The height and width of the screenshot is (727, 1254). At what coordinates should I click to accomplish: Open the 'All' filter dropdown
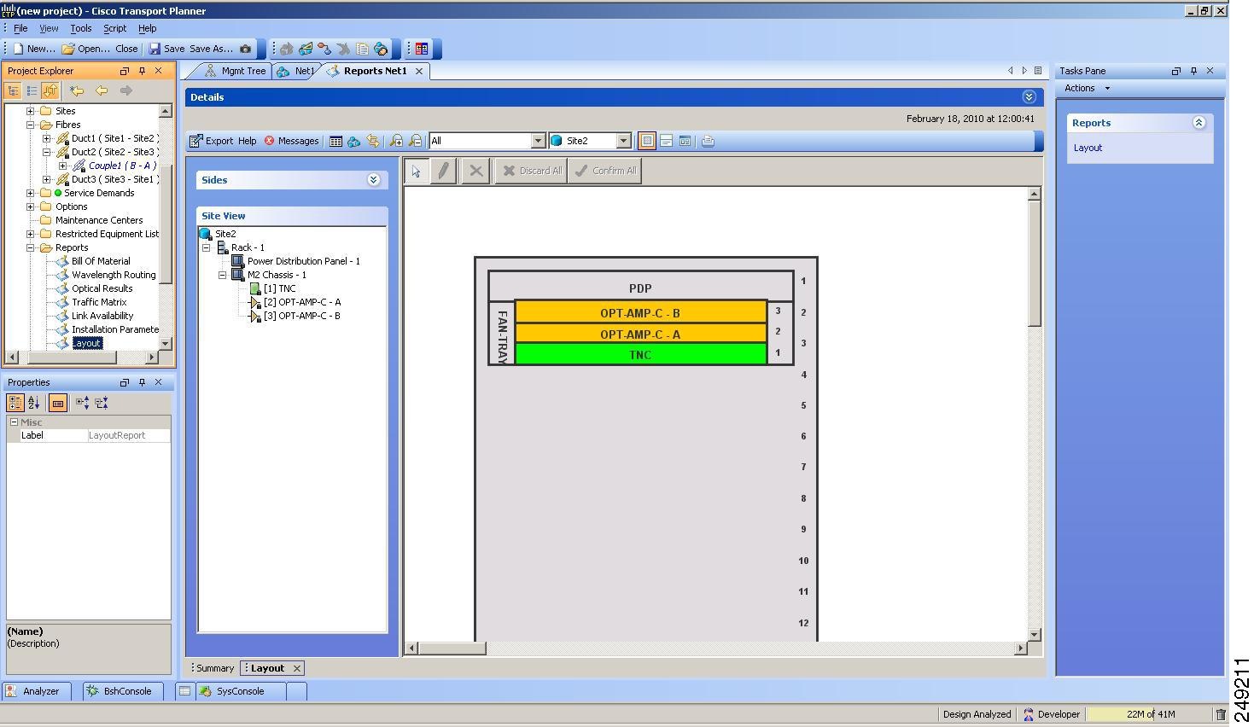[538, 142]
